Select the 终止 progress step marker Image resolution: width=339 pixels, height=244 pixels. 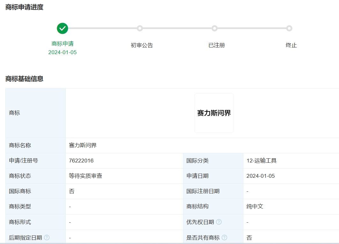[x=289, y=28]
